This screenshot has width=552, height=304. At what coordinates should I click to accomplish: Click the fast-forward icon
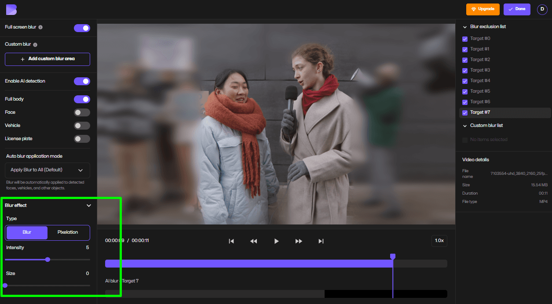coord(299,241)
